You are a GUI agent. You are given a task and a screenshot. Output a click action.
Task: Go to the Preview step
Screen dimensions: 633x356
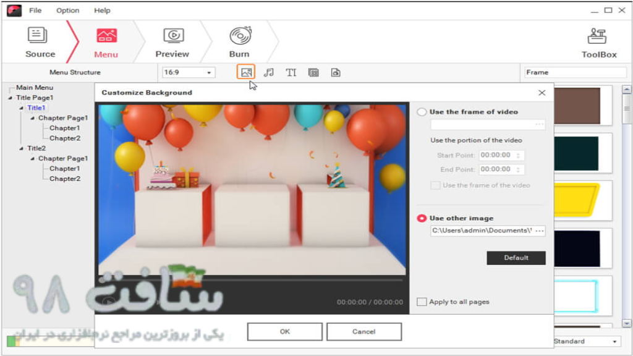pos(172,43)
